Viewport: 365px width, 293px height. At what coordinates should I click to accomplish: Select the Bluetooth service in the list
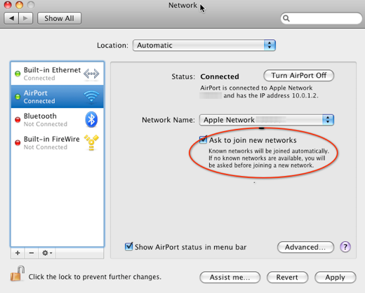coord(58,120)
